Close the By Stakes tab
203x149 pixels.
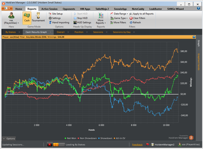click(19, 32)
